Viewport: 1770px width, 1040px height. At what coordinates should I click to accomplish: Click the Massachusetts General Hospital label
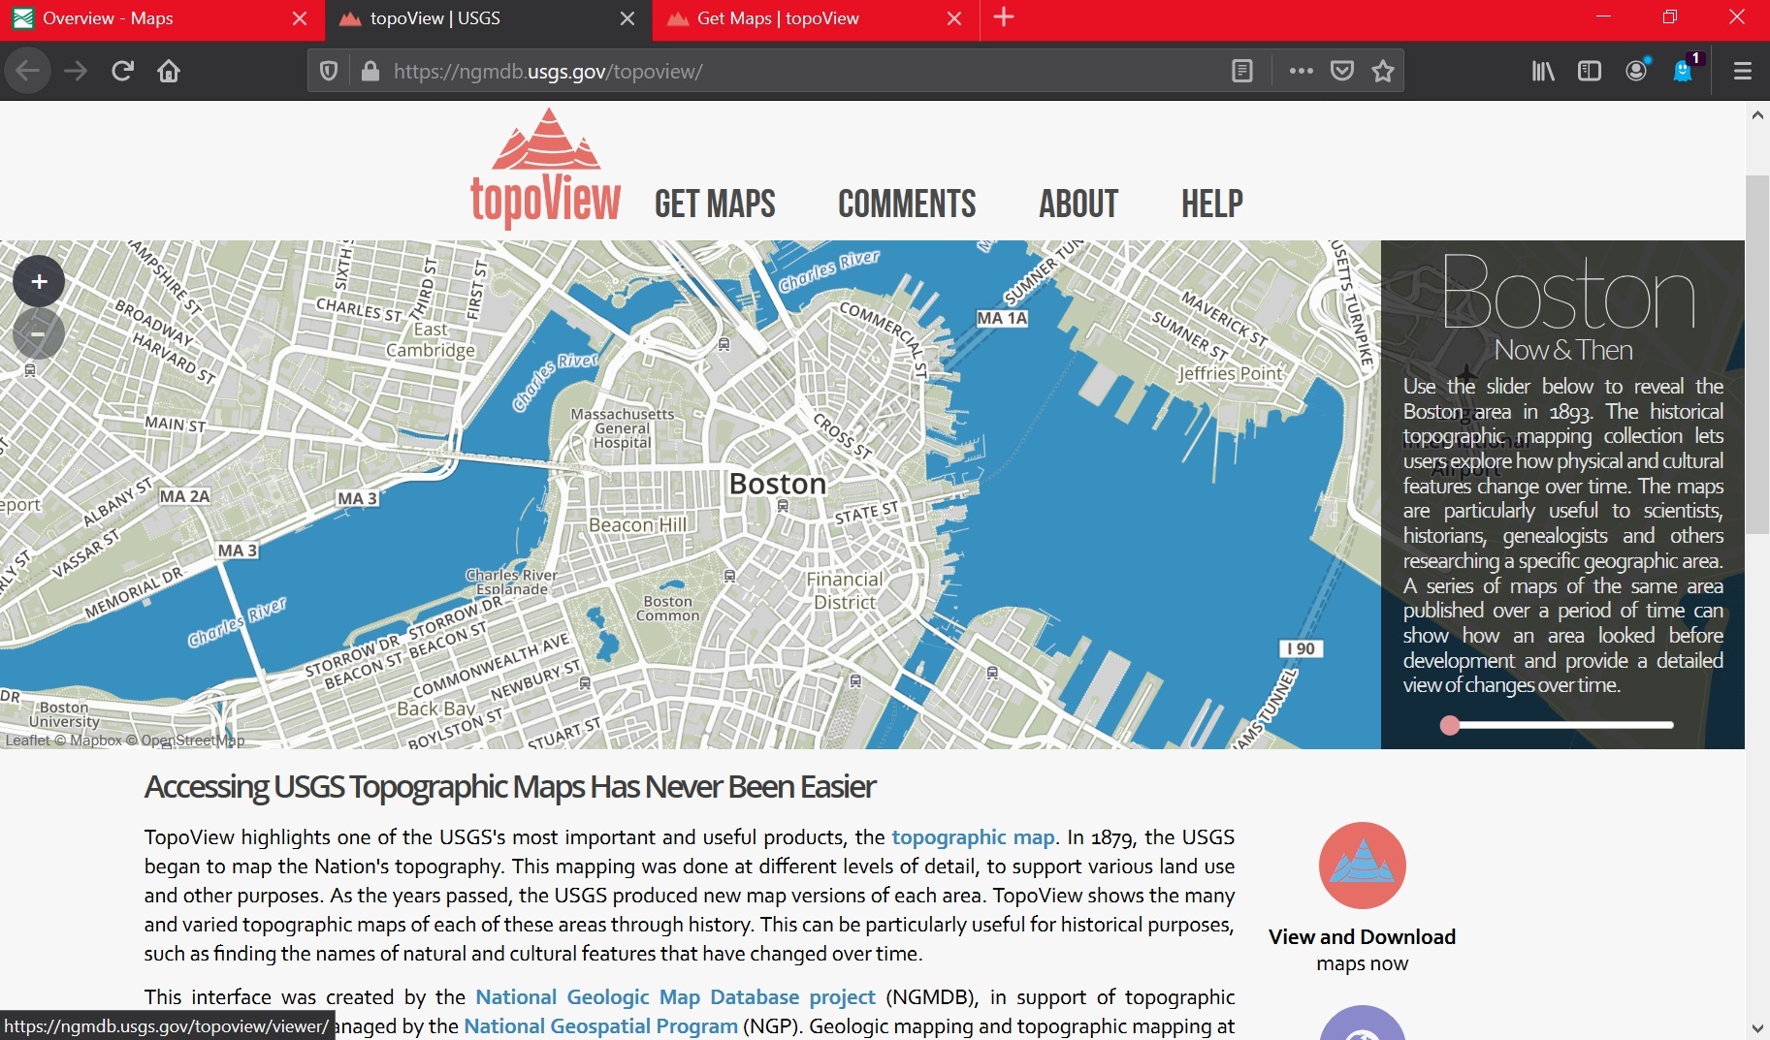point(623,428)
